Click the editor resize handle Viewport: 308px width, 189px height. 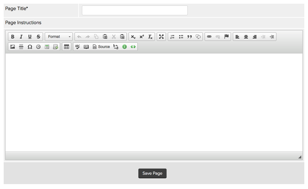300,157
